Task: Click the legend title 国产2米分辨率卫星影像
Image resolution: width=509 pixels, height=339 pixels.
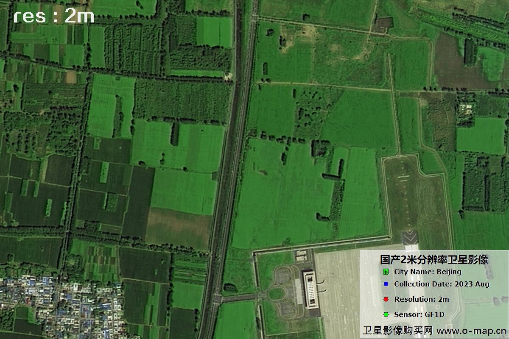Action: [433, 259]
